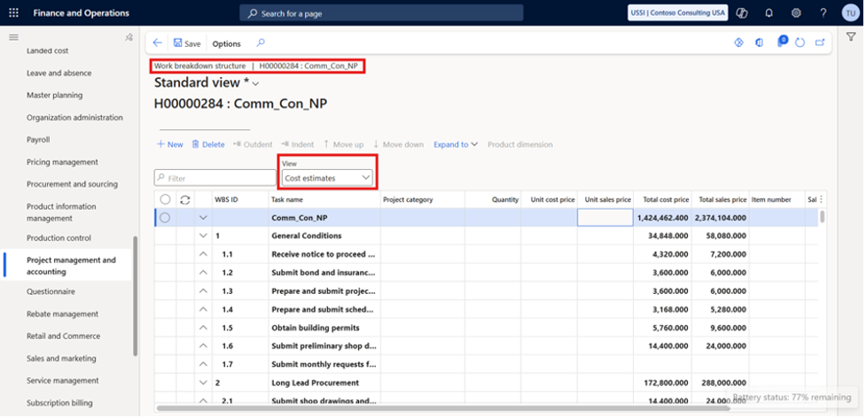This screenshot has height=418, width=866.
Task: Open the filter pane funnel icon
Action: [x=851, y=36]
